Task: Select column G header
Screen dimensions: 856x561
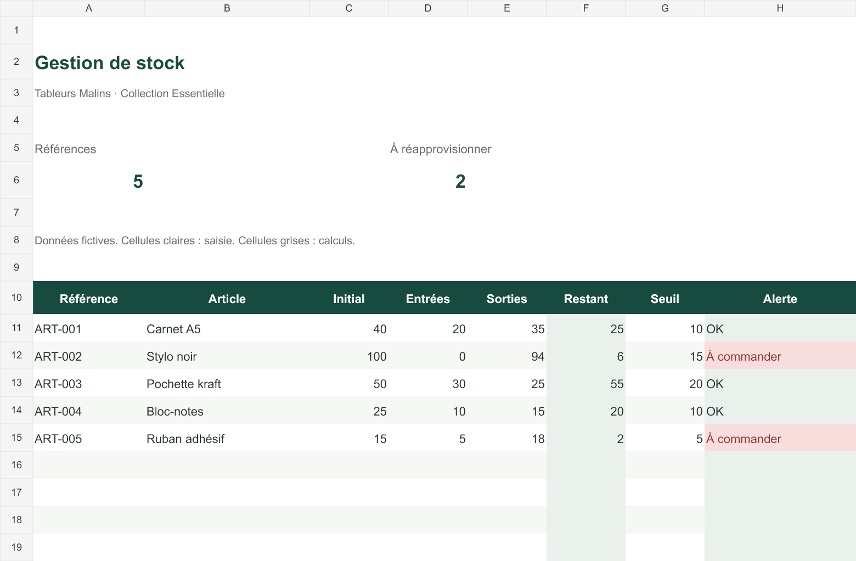Action: click(x=665, y=8)
